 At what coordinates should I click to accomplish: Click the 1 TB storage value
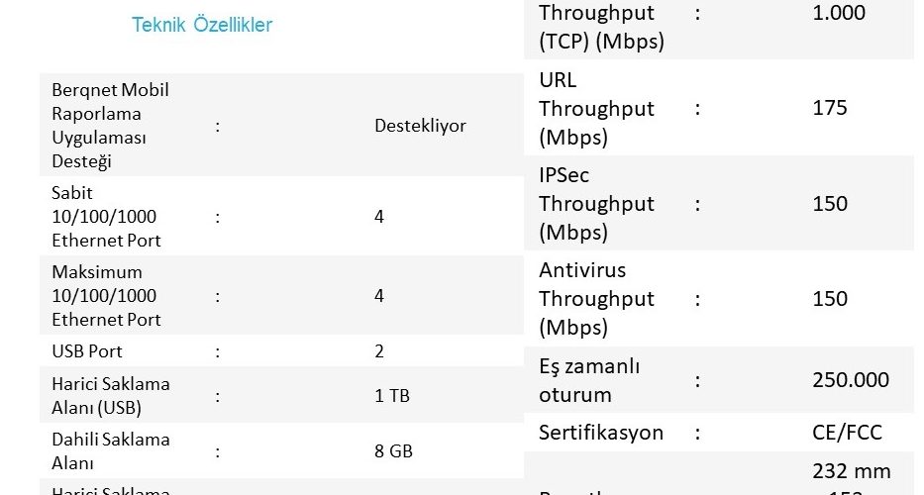pos(392,395)
